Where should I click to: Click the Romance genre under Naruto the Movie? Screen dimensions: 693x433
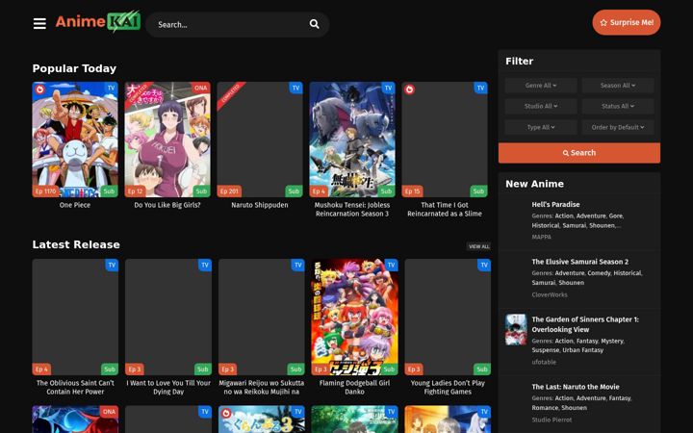coord(545,408)
